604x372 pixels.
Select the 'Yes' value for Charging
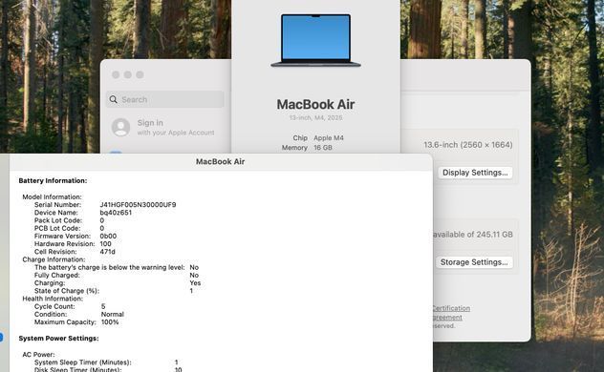coord(195,283)
